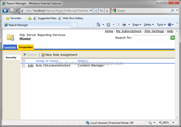Open the Page menu
This screenshot has width=181, height=127.
click(x=137, y=24)
